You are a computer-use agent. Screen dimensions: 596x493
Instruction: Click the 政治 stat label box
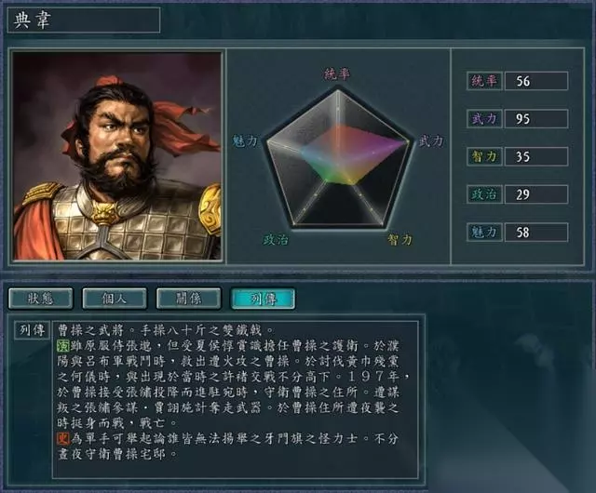[x=484, y=194]
